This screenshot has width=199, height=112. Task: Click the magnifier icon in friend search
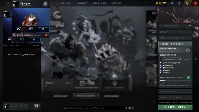click(30, 45)
